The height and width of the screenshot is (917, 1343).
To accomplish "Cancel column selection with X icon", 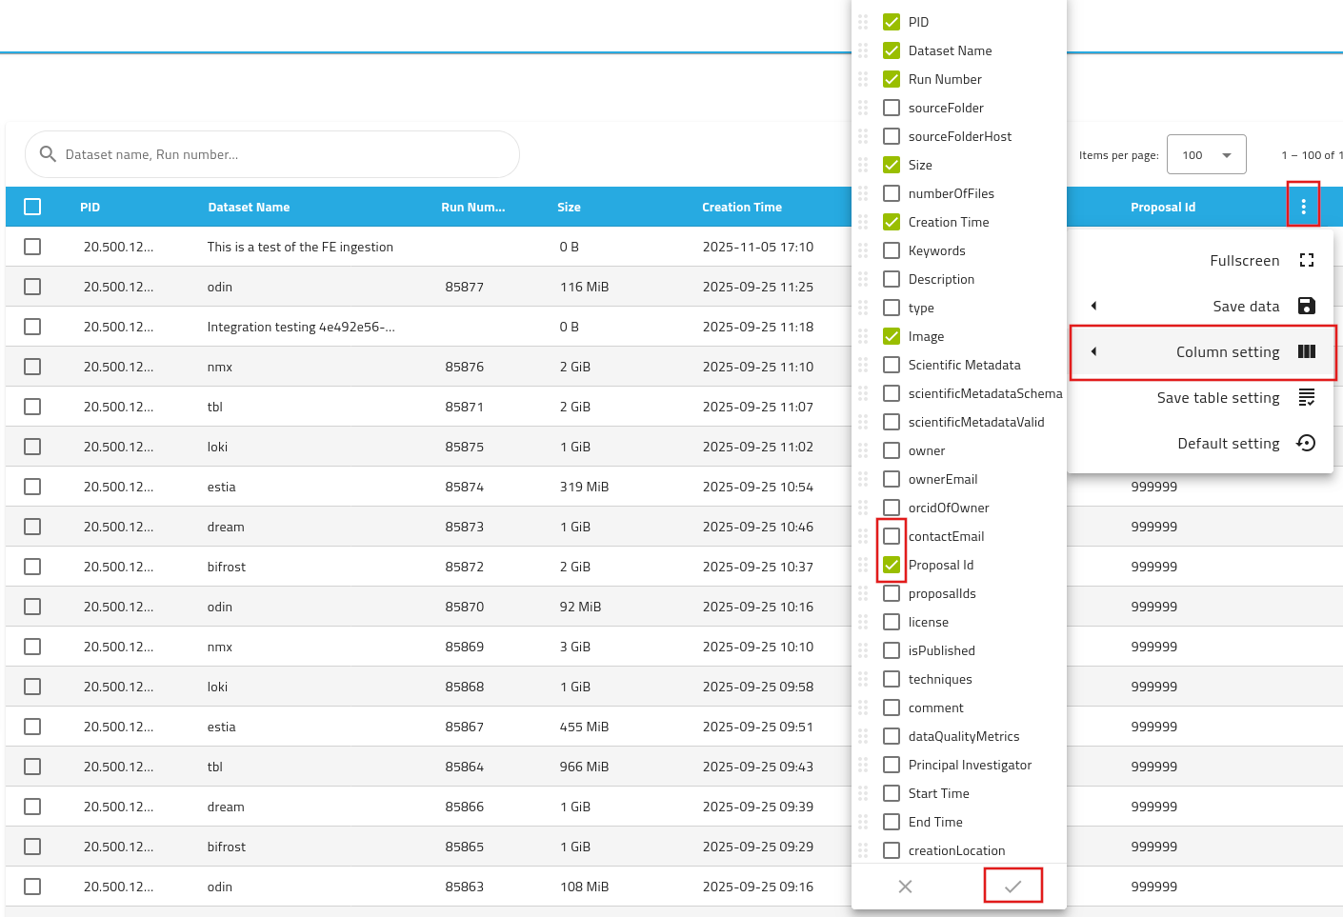I will (x=905, y=886).
